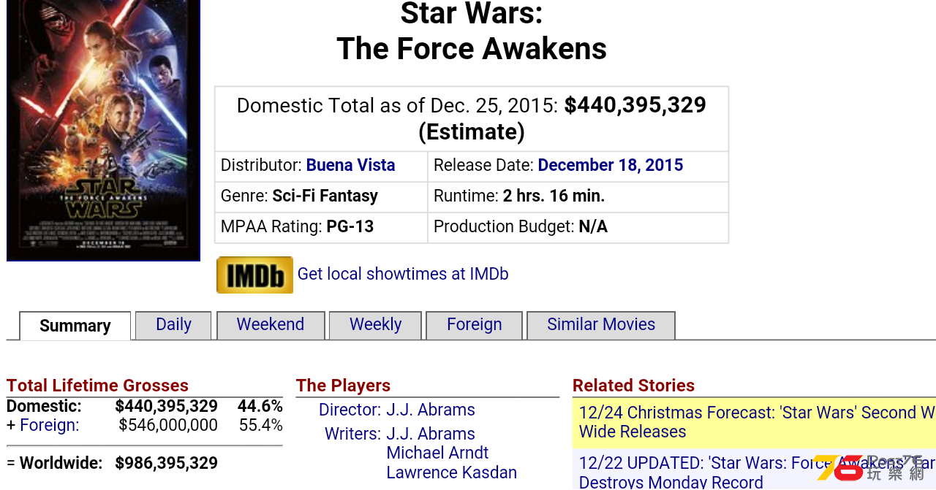Open the Buena Vista distributor link
Viewport: 936px width, 490px height.
coord(350,165)
